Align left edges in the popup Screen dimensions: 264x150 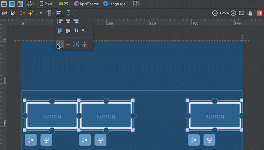pyautogui.click(x=60, y=21)
